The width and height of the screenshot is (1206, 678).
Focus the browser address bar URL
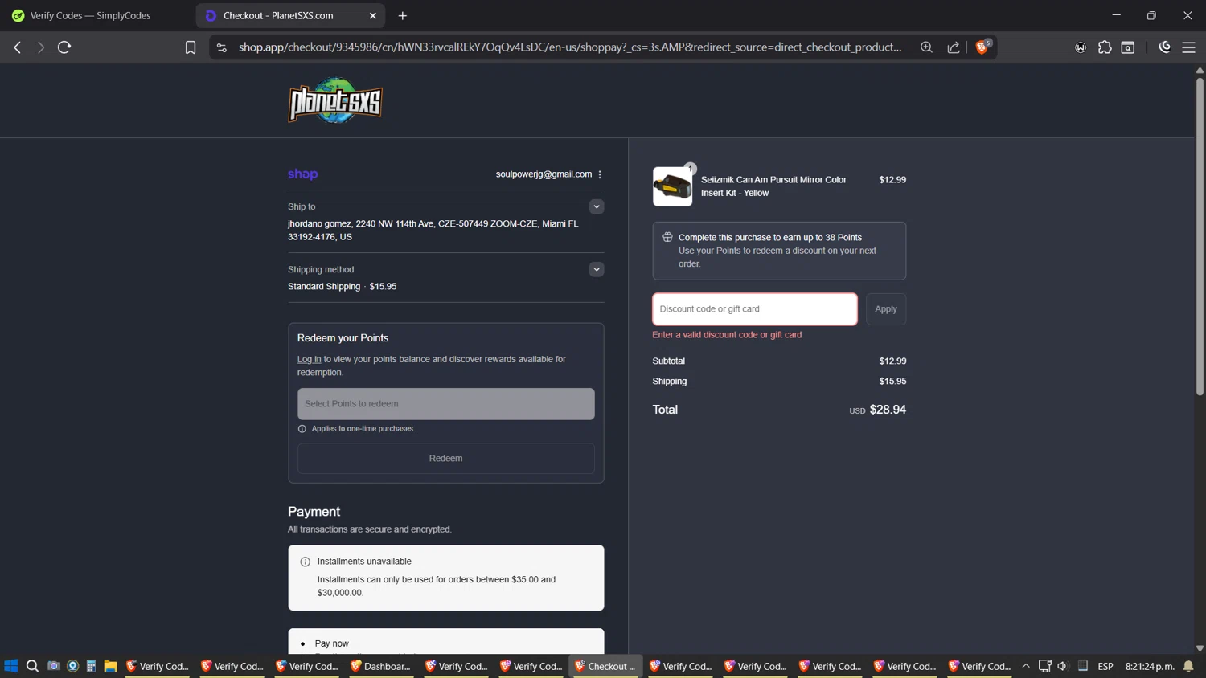click(569, 47)
